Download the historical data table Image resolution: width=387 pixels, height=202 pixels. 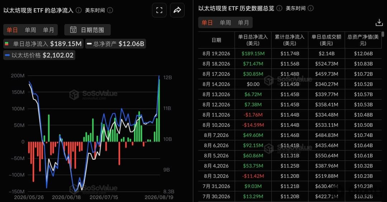coord(379,23)
